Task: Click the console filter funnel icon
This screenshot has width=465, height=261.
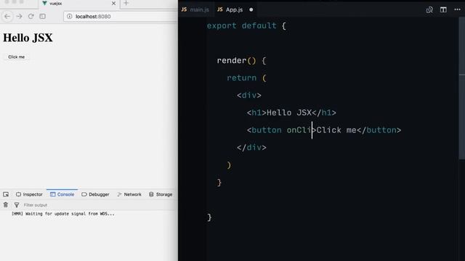Action: [17, 204]
